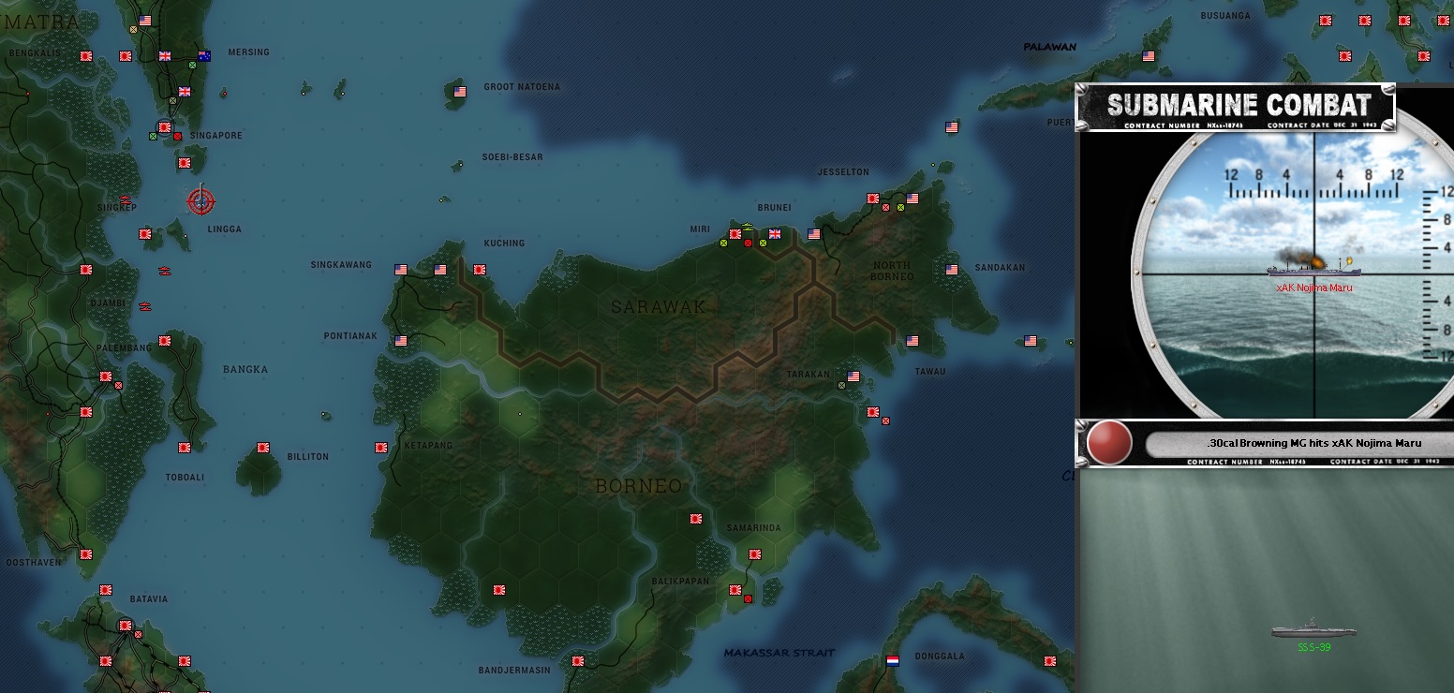Click the LINGGA island label
This screenshot has width=1454, height=693.
click(225, 229)
